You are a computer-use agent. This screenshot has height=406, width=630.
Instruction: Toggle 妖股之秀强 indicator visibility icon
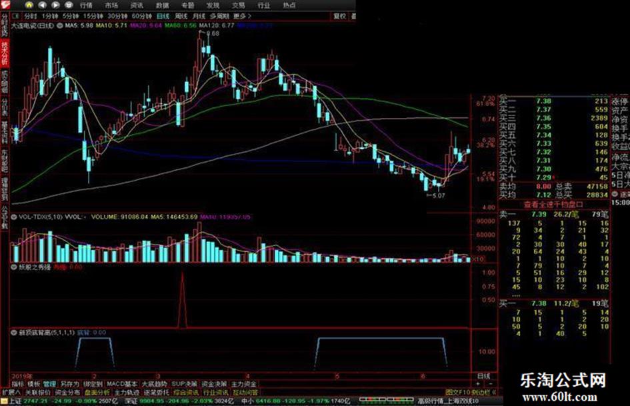click(x=14, y=267)
